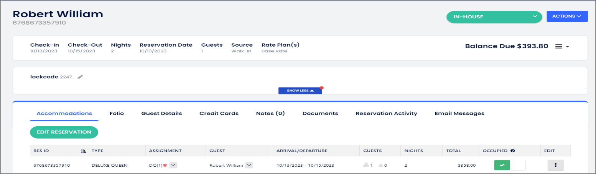
Task: Open the IN-HOUSE status dropdown
Action: tap(492, 17)
